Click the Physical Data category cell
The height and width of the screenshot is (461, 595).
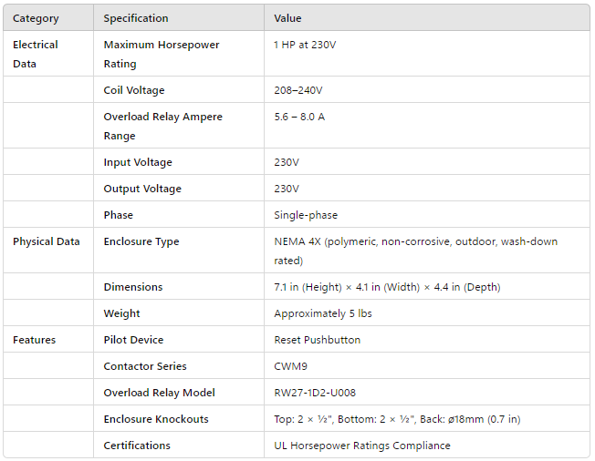click(x=47, y=241)
